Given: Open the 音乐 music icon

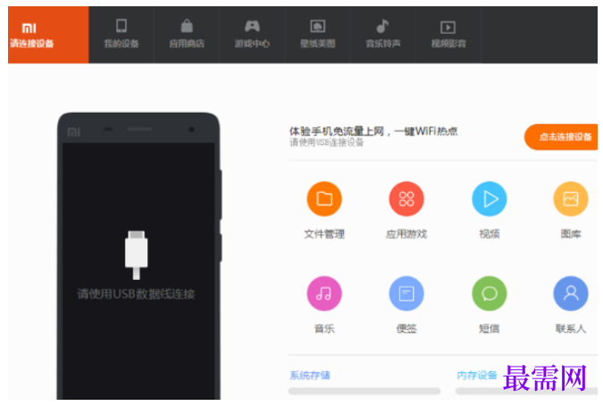Looking at the screenshot, I should tap(324, 293).
